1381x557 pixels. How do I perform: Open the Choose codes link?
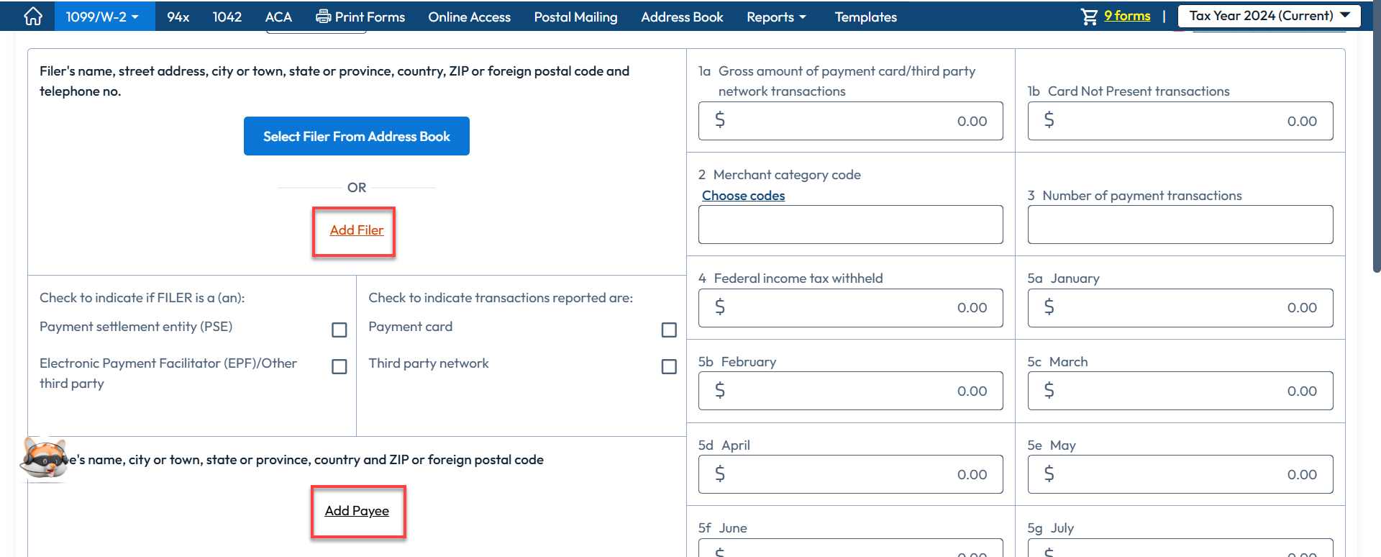pyautogui.click(x=743, y=196)
